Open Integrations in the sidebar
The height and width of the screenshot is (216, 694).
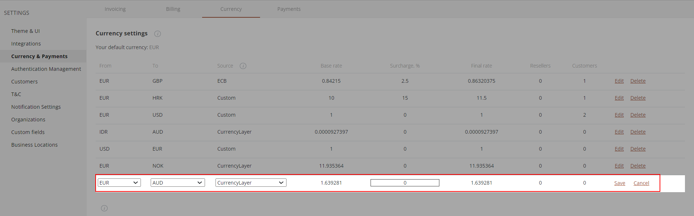[x=26, y=44]
